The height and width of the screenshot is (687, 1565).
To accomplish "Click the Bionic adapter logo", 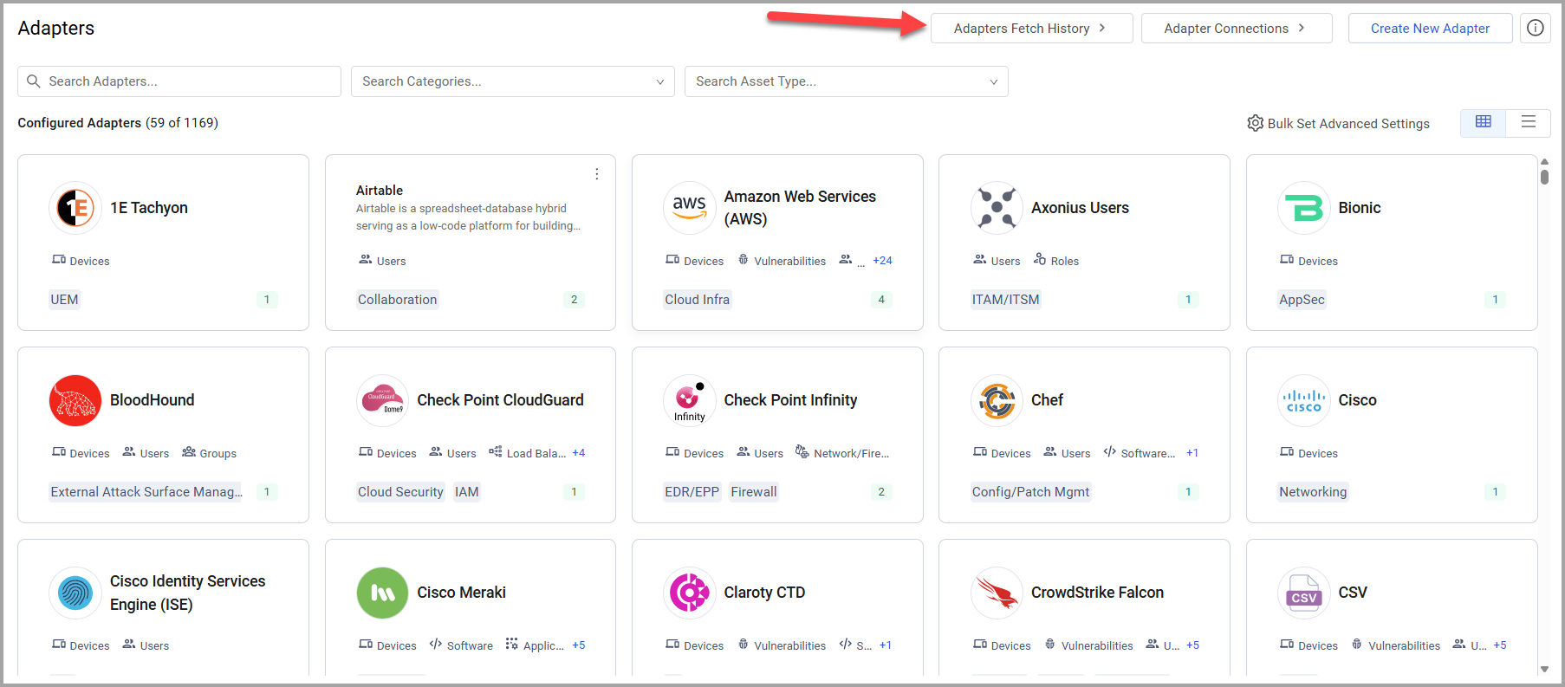I will click(1304, 208).
